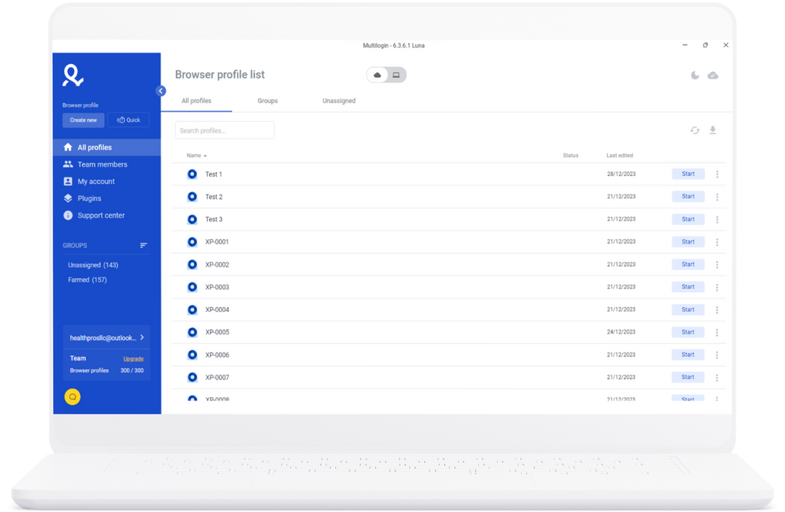The height and width of the screenshot is (512, 785).
Task: Click the Multilogin logo in sidebar
Action: tap(73, 76)
